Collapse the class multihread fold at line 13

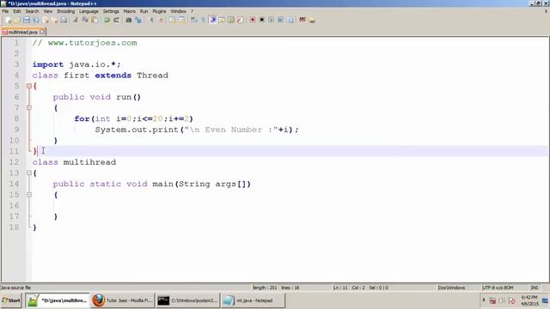tap(29, 173)
